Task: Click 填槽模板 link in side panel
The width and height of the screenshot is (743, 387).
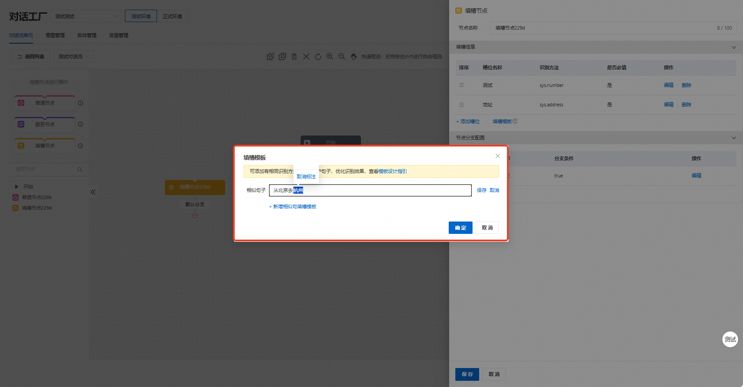Action: pyautogui.click(x=502, y=121)
